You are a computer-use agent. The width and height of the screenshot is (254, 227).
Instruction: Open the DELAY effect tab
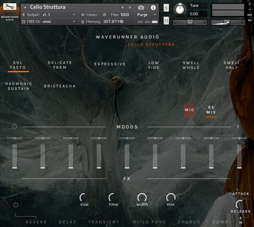(x=67, y=222)
